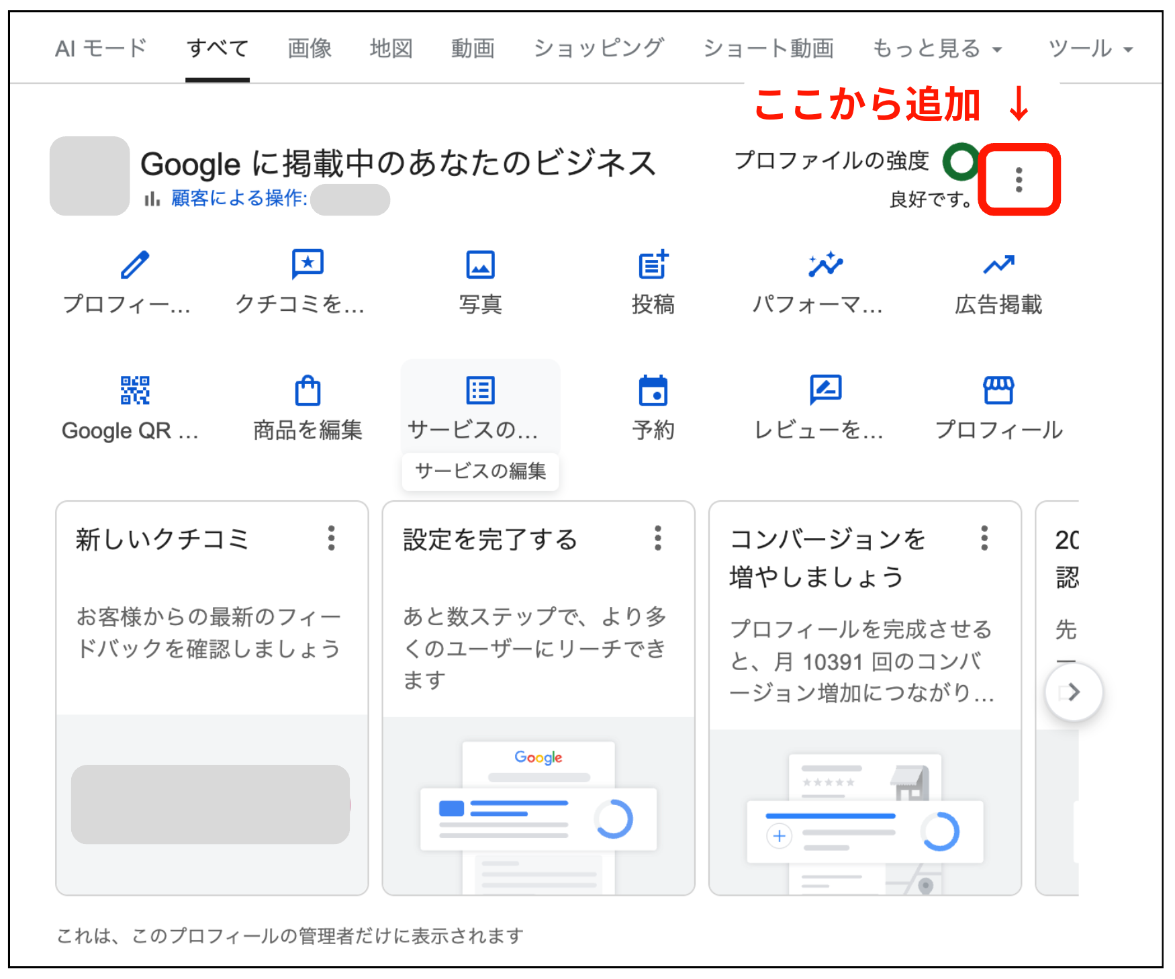Expand the もっと見る dropdown

coord(937,48)
